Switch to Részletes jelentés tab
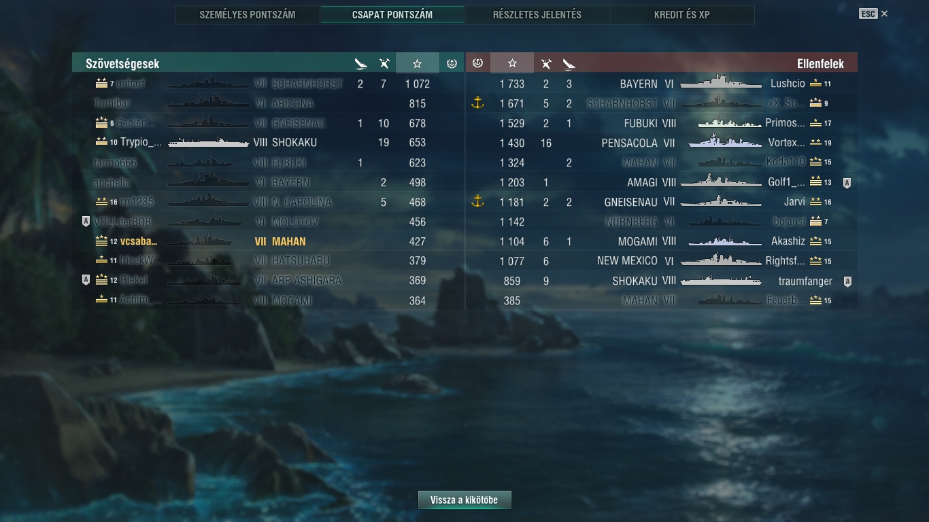The height and width of the screenshot is (522, 929). tap(537, 14)
